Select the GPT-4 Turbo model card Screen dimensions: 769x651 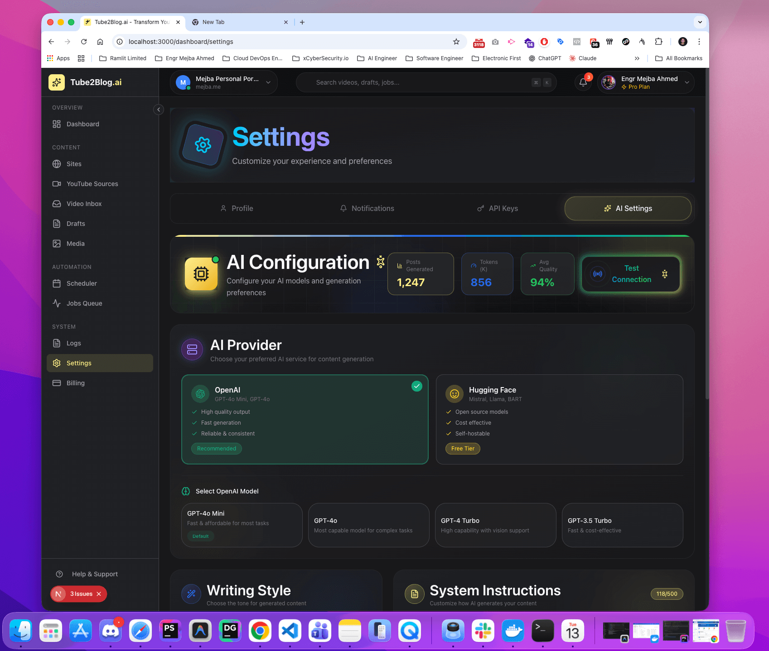(x=495, y=525)
